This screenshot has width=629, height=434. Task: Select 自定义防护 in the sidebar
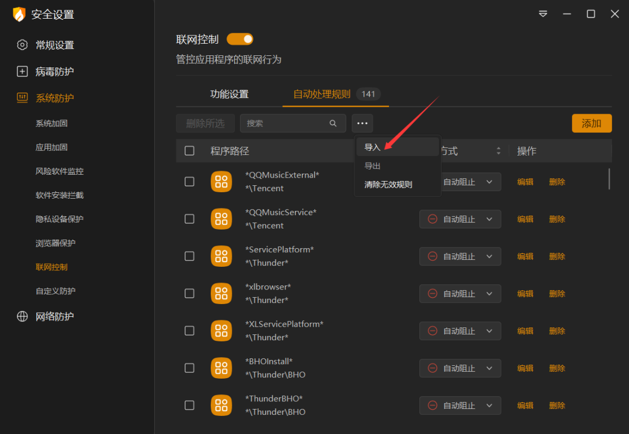tap(55, 291)
